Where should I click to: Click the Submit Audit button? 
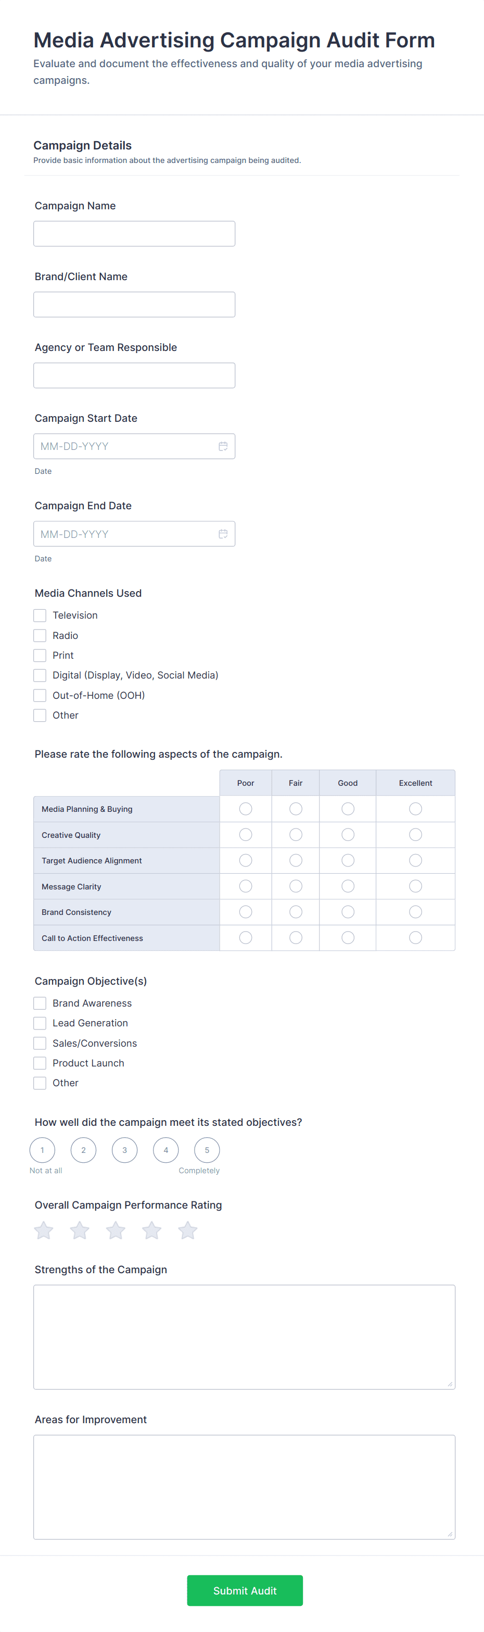(x=245, y=1590)
